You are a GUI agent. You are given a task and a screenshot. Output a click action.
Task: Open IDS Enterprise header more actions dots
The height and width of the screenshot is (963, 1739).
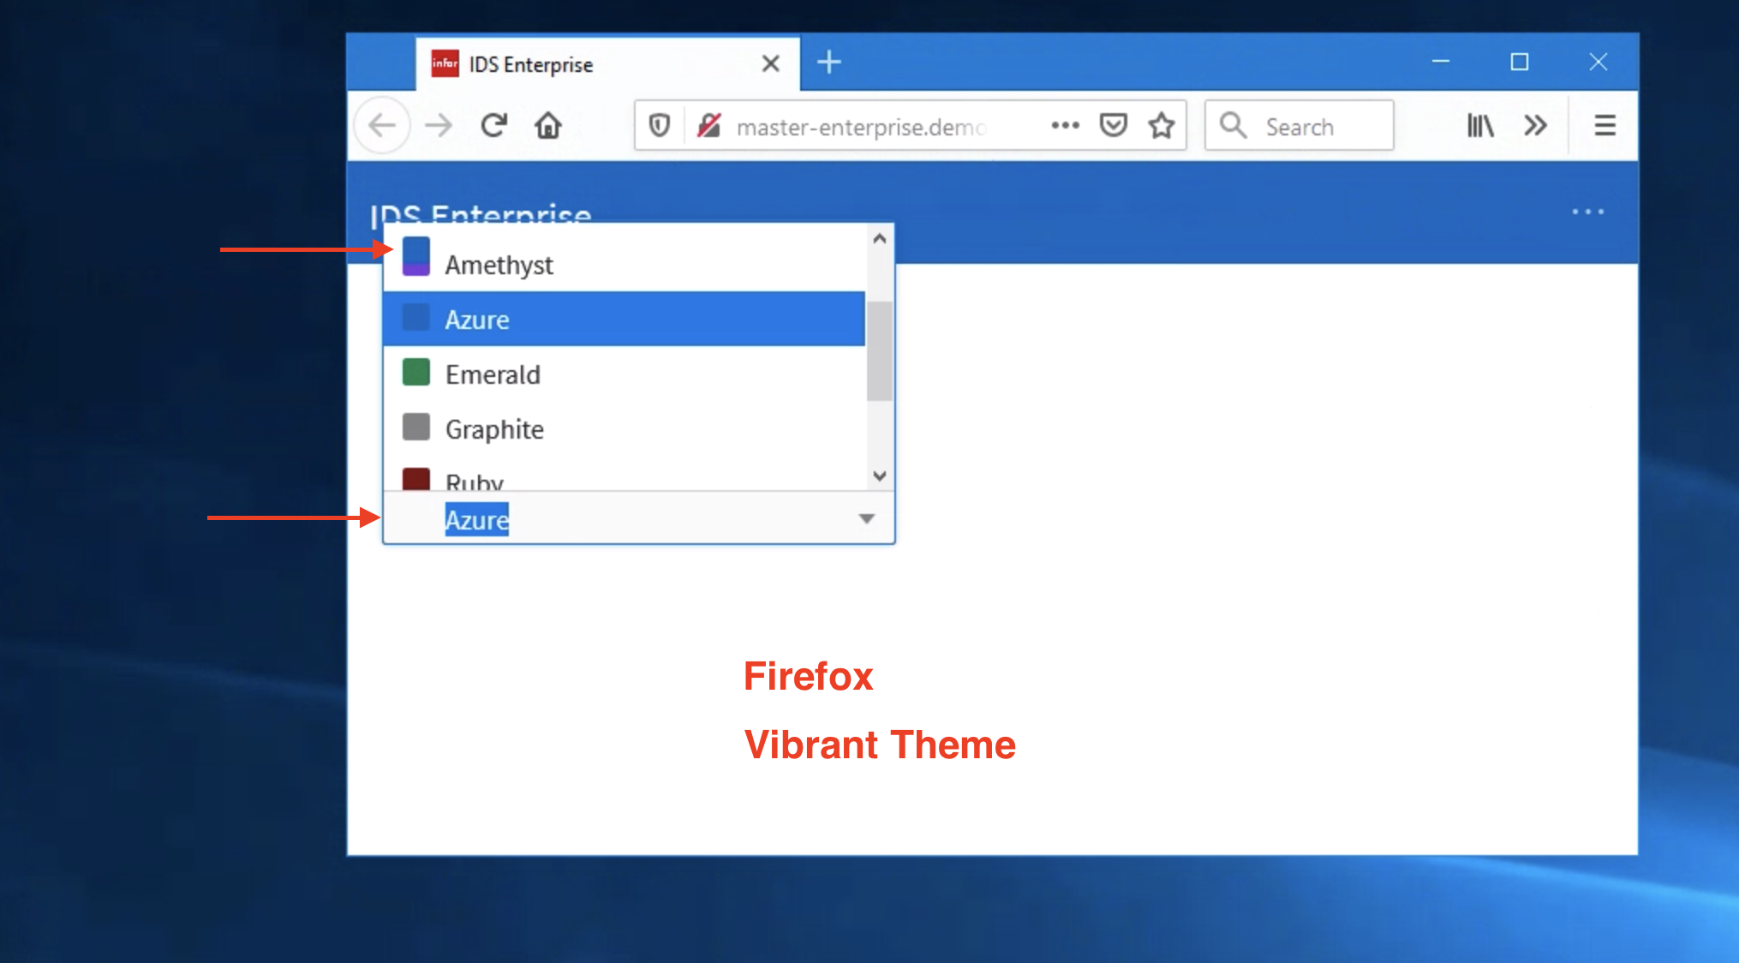click(1587, 212)
